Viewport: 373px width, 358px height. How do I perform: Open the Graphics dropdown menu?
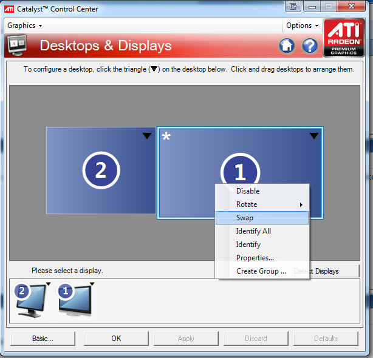(24, 25)
